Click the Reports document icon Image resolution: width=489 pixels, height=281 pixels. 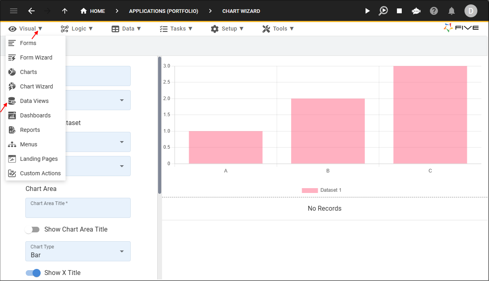coord(12,130)
